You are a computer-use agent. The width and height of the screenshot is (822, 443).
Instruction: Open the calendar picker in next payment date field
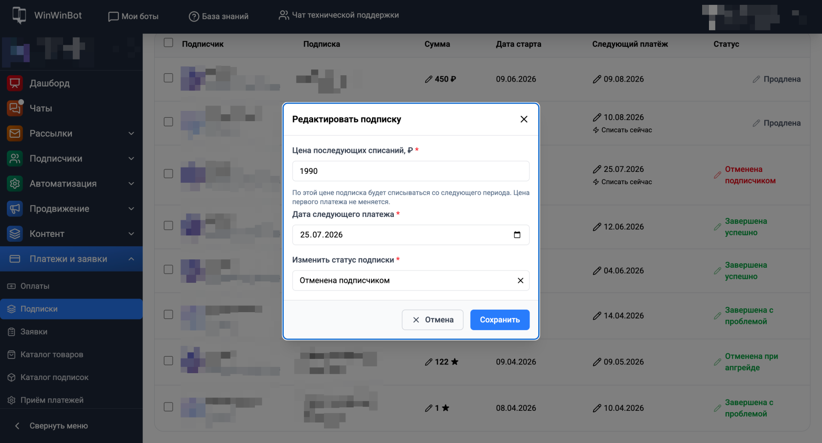(517, 235)
